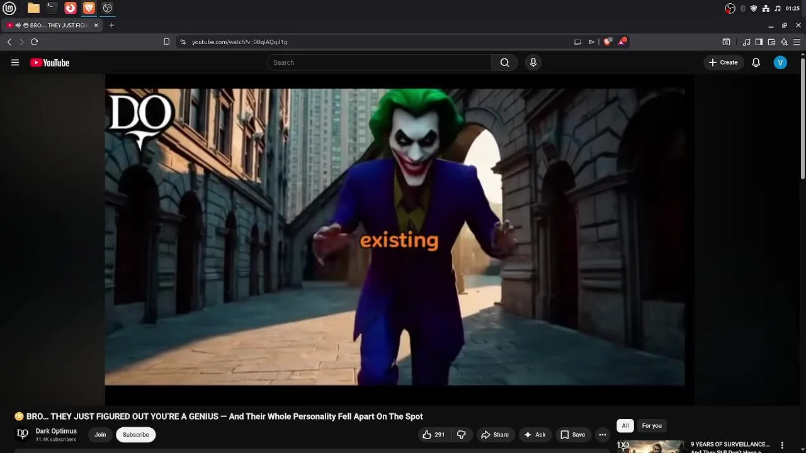Open the clock showing 01:25
The height and width of the screenshot is (453, 806).
point(793,8)
